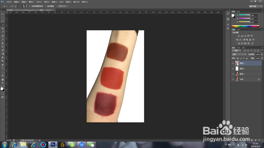264x148 pixels.
Task: Click the 调整边缘 button
Action: pyautogui.click(x=63, y=6)
